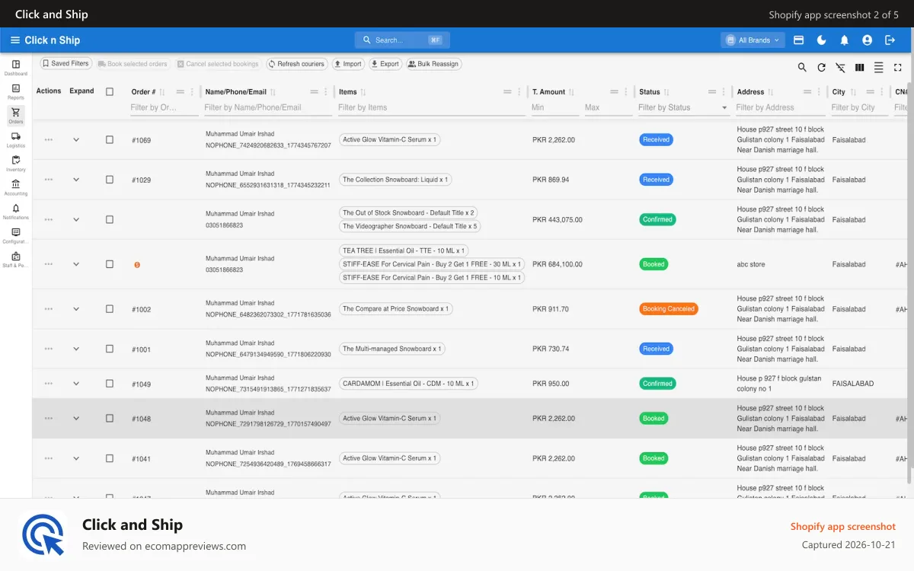Viewport: 914px width, 571px height.
Task: Open Logistics in the sidebar
Action: [x=16, y=140]
